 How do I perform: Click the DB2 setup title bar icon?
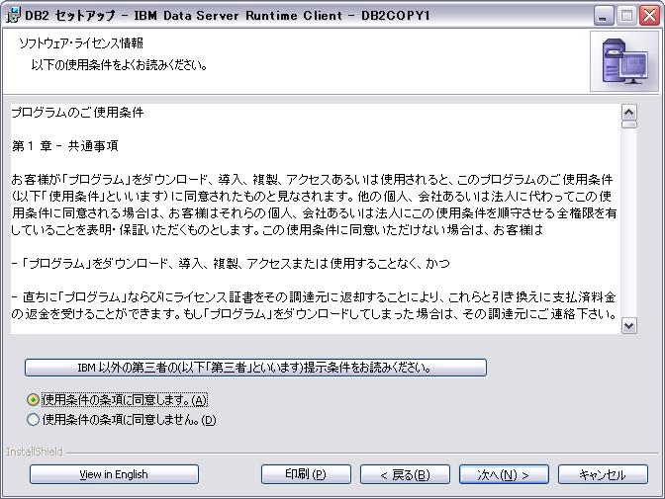13,15
